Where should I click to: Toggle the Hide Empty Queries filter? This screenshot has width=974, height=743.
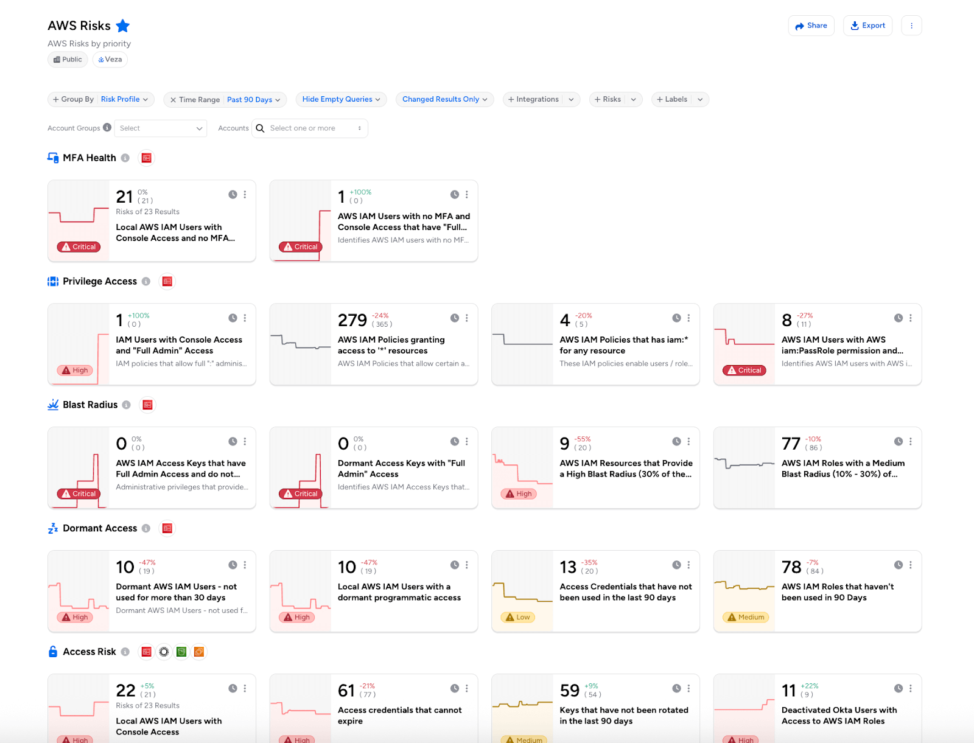pyautogui.click(x=341, y=99)
